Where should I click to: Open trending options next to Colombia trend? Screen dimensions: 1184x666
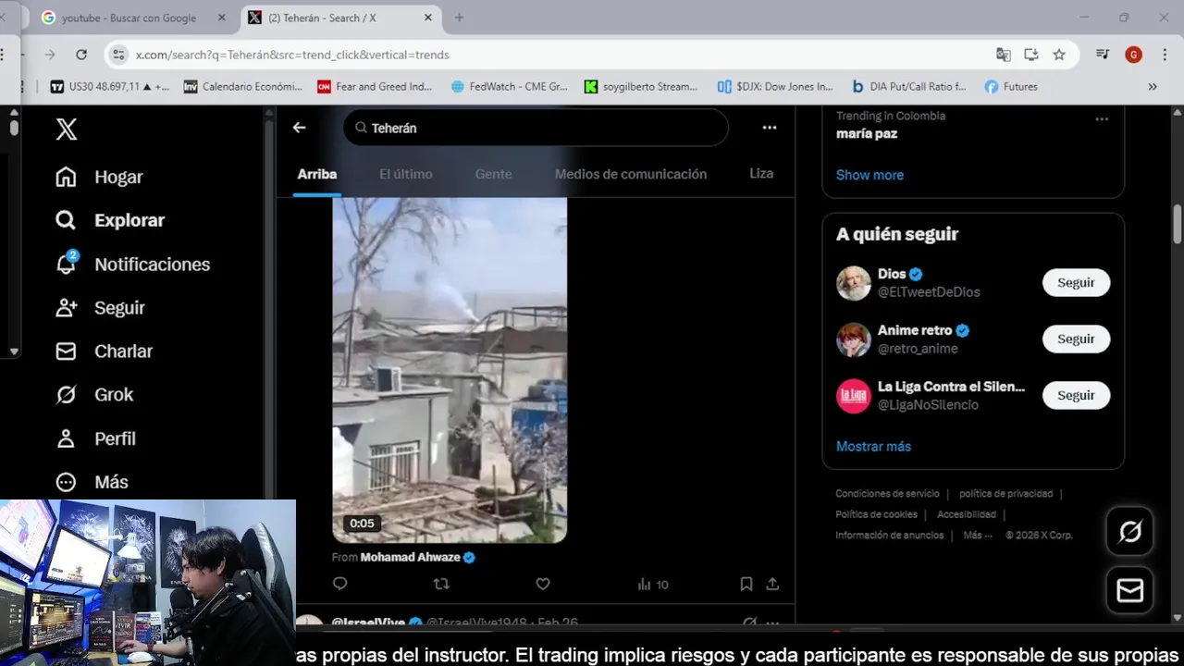tap(1102, 119)
